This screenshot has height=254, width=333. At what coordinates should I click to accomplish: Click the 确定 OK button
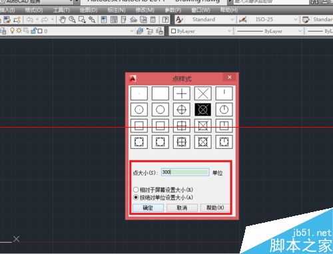coord(148,208)
